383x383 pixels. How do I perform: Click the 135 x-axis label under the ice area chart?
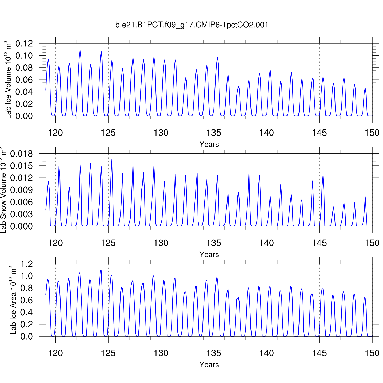(x=213, y=353)
